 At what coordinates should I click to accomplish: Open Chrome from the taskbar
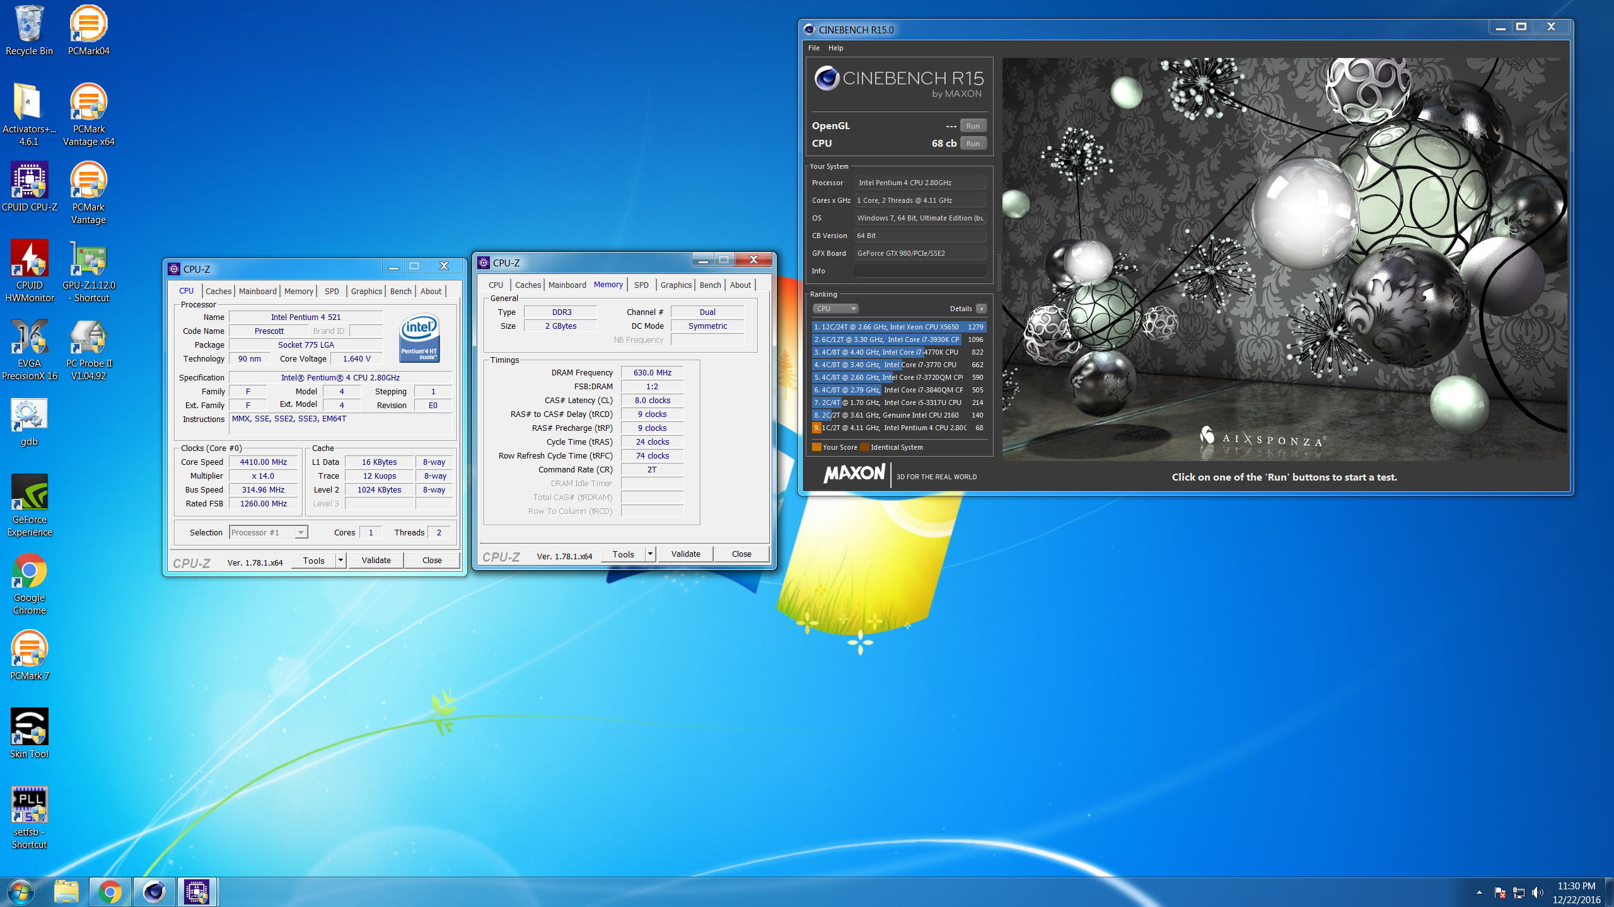pos(110,892)
